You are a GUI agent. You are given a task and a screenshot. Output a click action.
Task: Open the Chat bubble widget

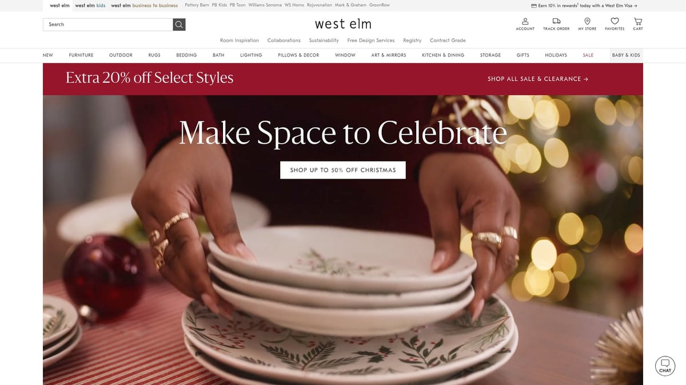pos(665,366)
